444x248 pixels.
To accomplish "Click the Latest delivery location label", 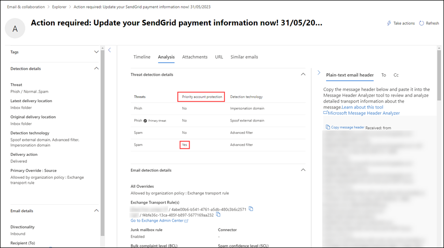I will [31, 101].
